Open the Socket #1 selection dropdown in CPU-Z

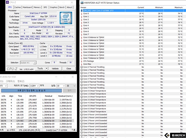coord(28,63)
